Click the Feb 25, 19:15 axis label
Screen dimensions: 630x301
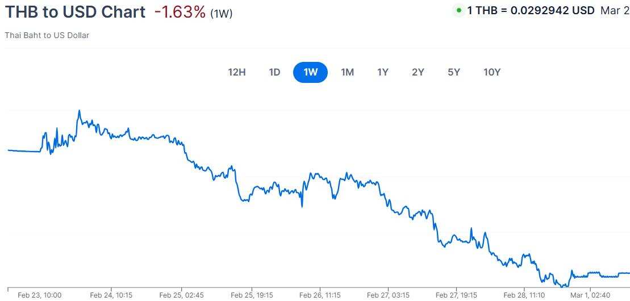252,295
